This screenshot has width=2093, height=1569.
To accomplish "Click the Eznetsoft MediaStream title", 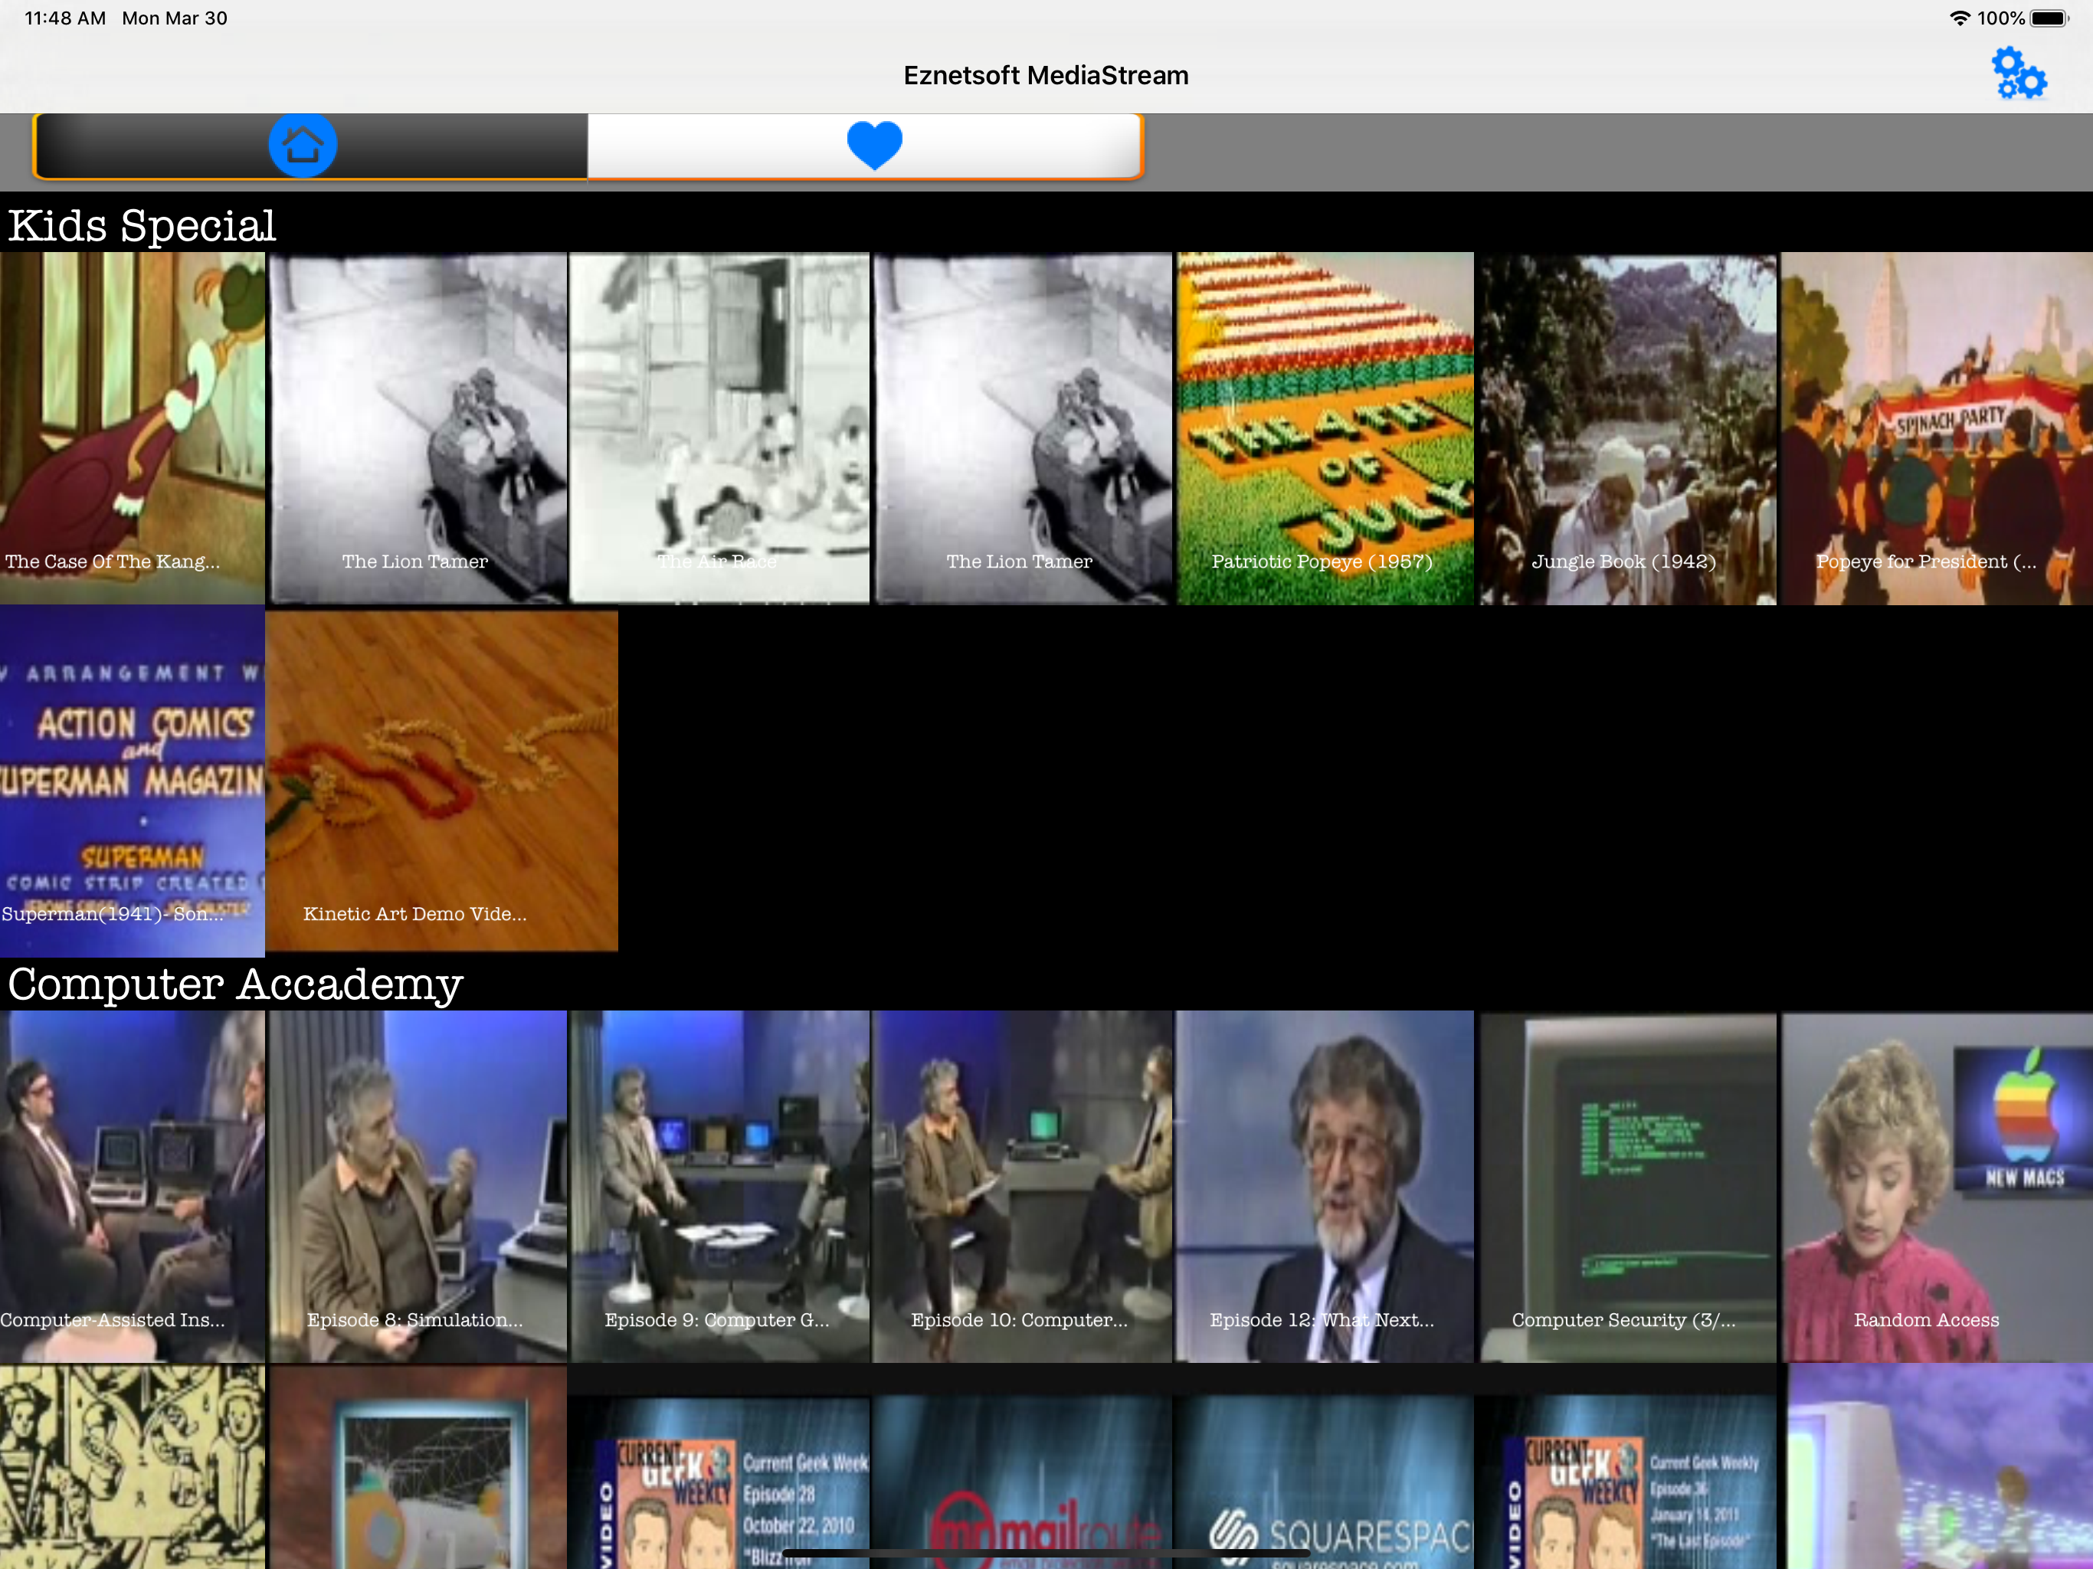I will [1046, 76].
